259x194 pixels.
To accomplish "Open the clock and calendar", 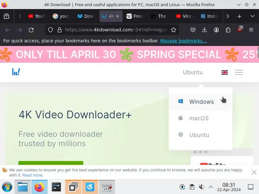I will coord(229,187).
